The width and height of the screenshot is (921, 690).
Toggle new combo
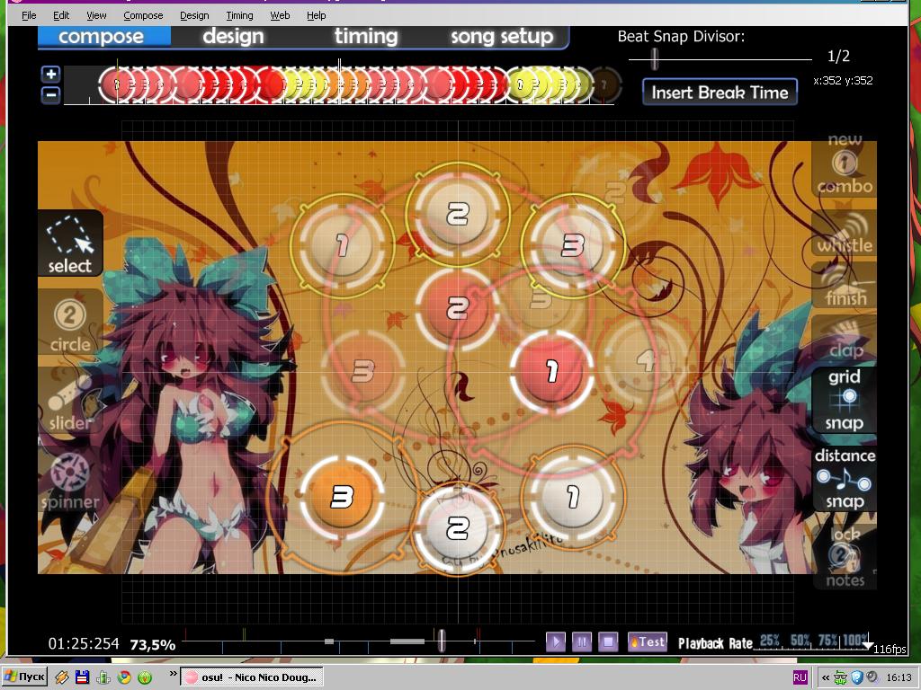844,166
